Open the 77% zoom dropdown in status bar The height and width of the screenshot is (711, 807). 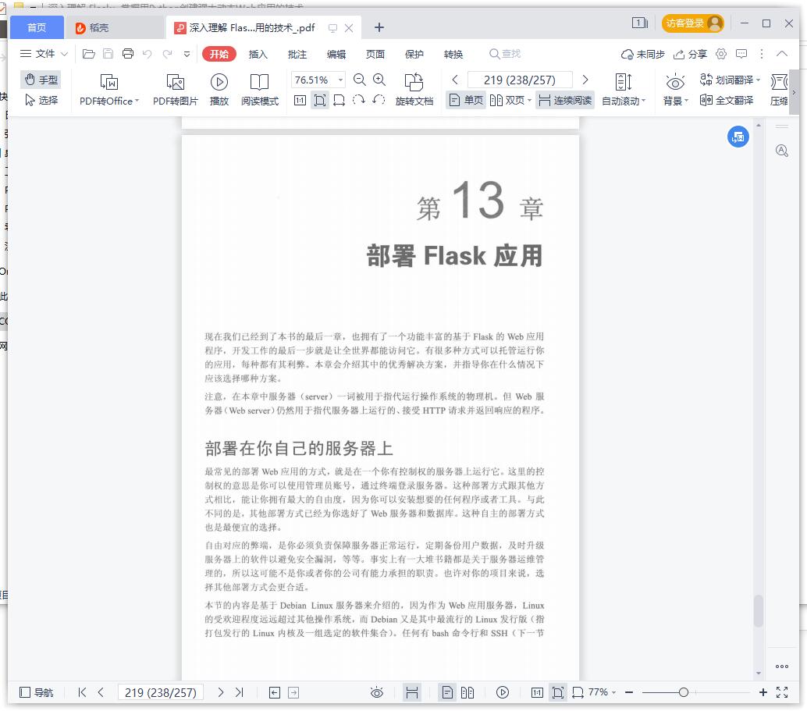pyautogui.click(x=602, y=692)
